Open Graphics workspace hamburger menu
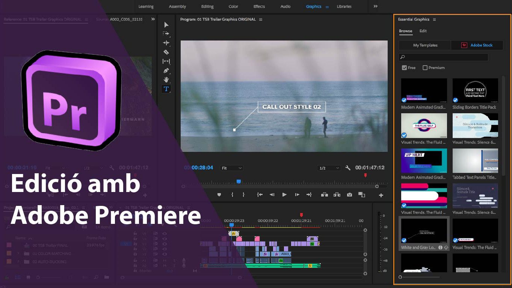Screen dimensions: 512x288 click(x=327, y=7)
